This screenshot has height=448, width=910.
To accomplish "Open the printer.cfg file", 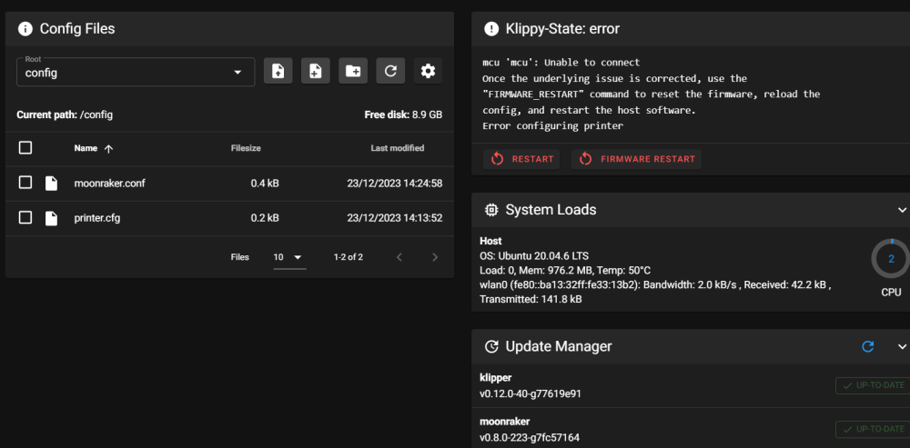I will coord(96,218).
